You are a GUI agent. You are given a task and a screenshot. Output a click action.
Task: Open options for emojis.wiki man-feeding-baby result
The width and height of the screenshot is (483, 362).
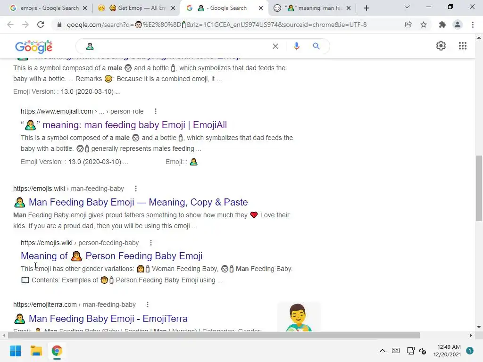(x=136, y=189)
